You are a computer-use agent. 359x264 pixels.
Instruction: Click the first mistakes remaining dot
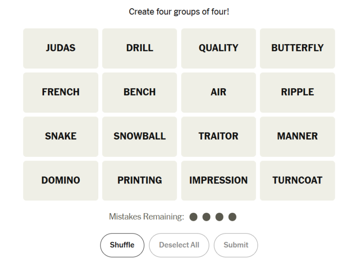(x=194, y=217)
